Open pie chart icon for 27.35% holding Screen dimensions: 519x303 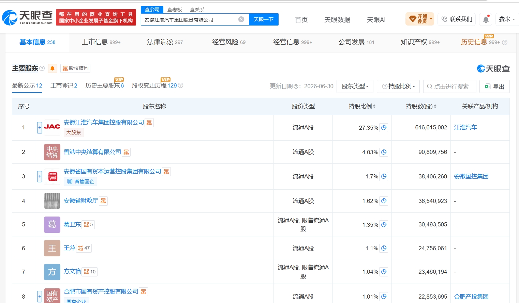pos(384,128)
